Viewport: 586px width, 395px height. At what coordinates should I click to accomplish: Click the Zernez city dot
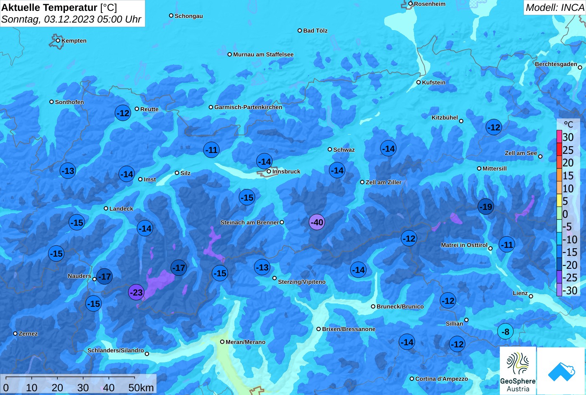point(15,334)
